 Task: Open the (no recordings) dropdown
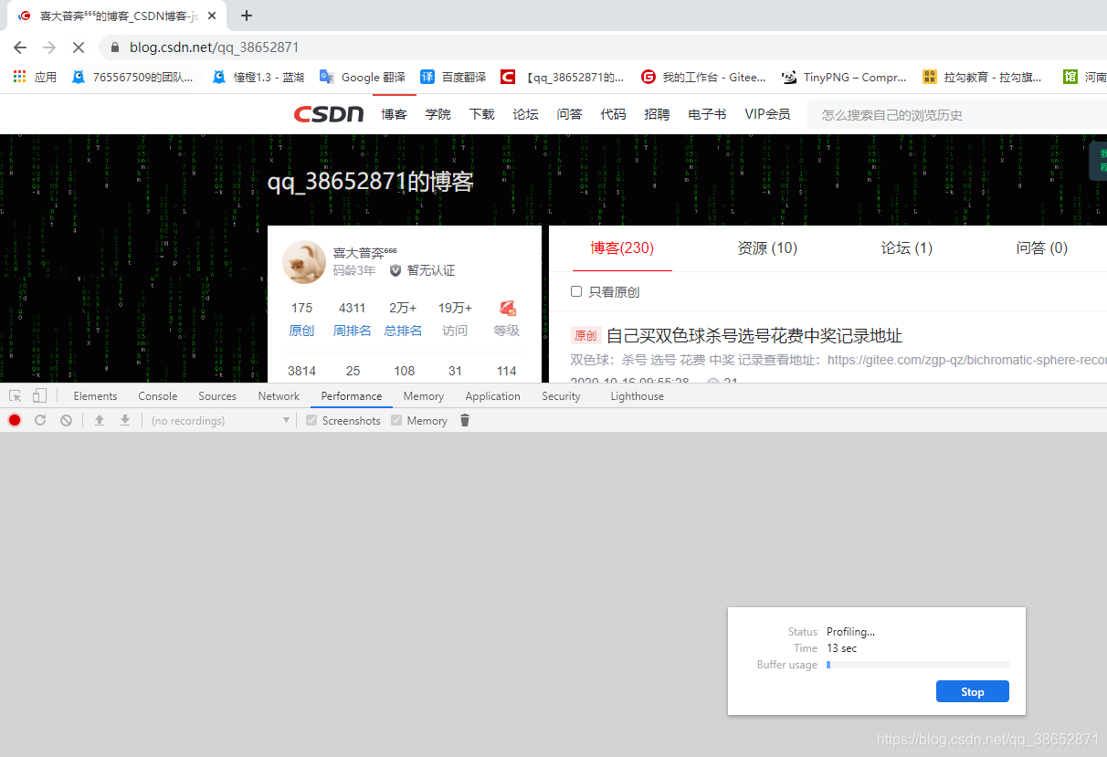click(220, 420)
